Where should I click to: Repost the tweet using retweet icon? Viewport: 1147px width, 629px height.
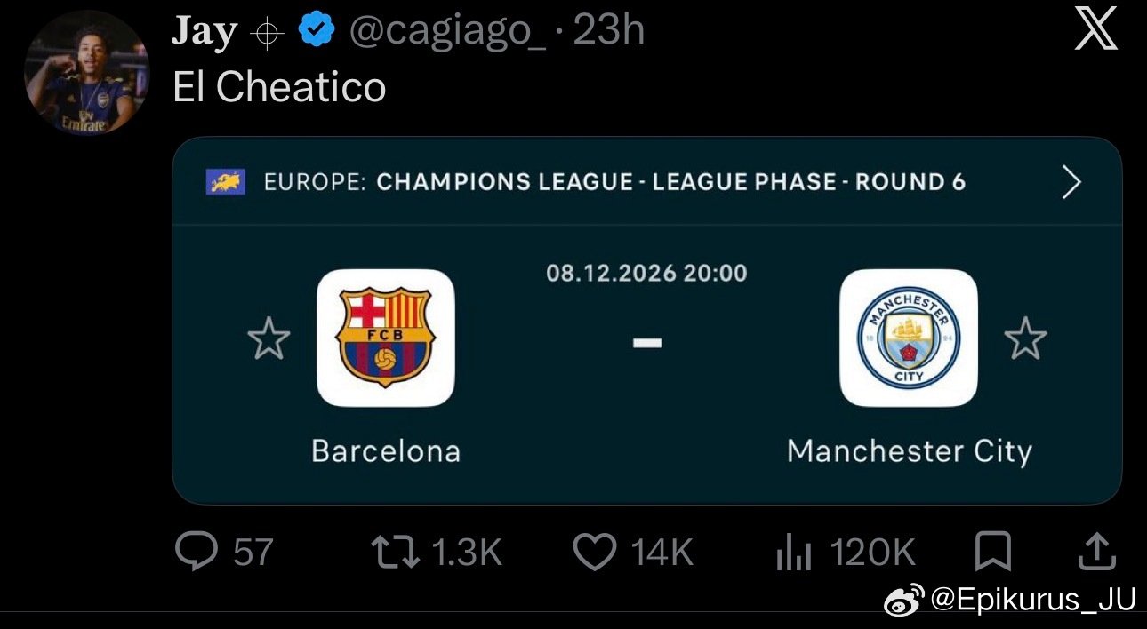pos(395,553)
